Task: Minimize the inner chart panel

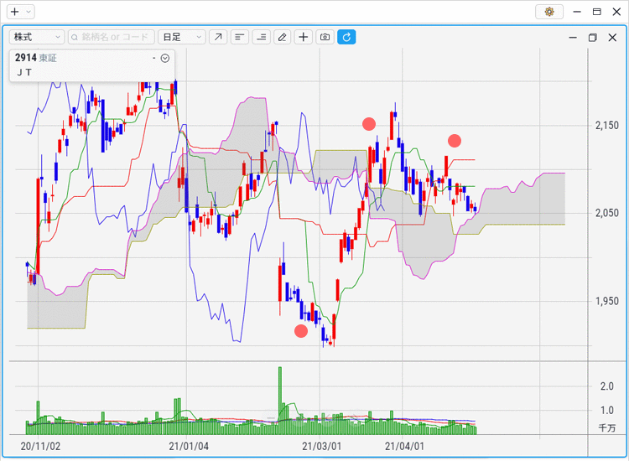Action: click(x=572, y=38)
